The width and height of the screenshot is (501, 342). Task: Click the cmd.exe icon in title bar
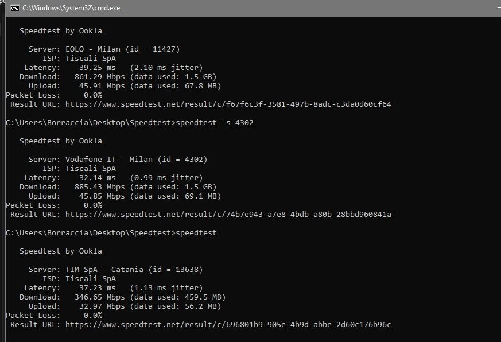15,8
